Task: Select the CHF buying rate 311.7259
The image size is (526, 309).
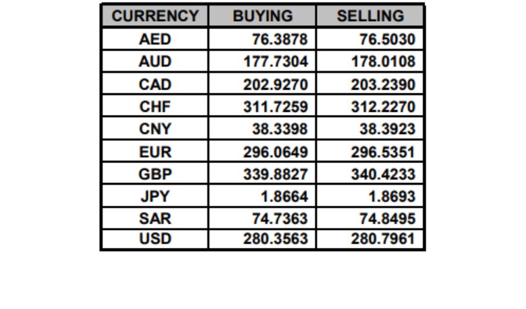Action: pyautogui.click(x=275, y=107)
